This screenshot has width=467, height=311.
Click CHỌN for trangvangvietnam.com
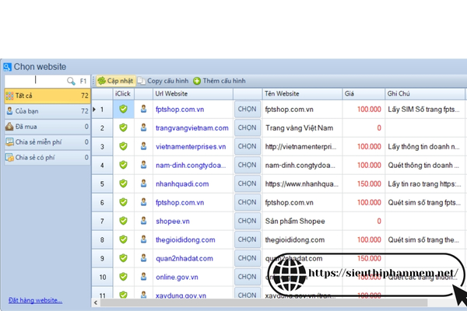point(248,128)
